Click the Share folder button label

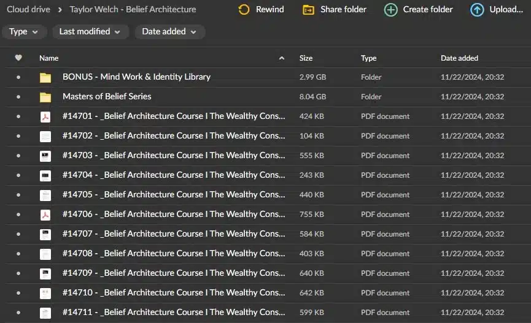pos(343,9)
